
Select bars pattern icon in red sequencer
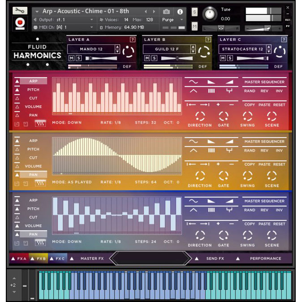coord(211,91)
